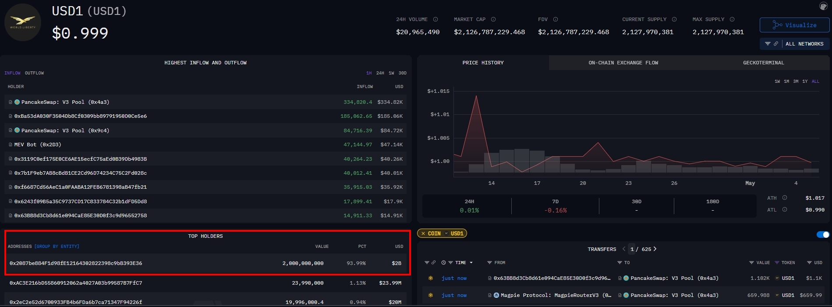Switch to the GECKOTERMINAL tab
The height and width of the screenshot is (307, 832).
[x=763, y=63]
